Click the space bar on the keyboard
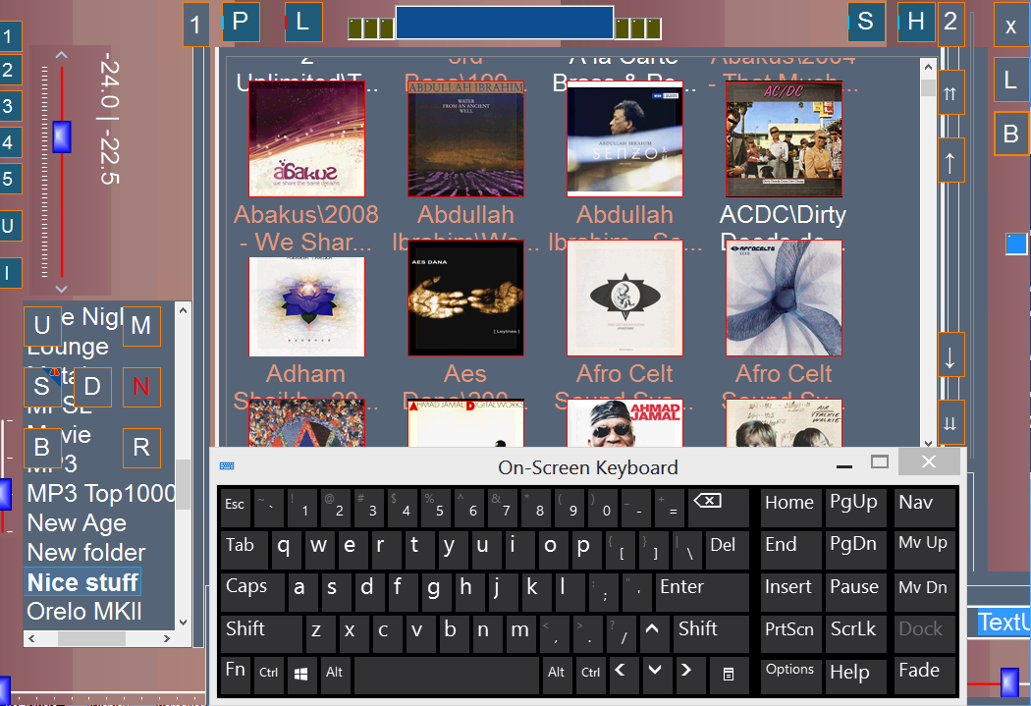The width and height of the screenshot is (1031, 706). [x=447, y=675]
